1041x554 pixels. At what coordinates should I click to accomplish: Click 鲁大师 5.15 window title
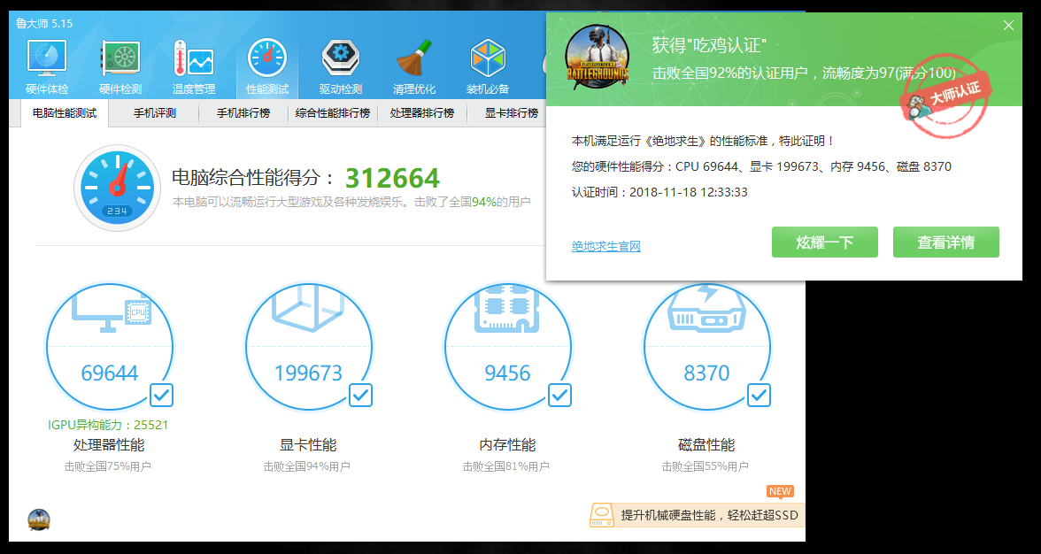(44, 23)
